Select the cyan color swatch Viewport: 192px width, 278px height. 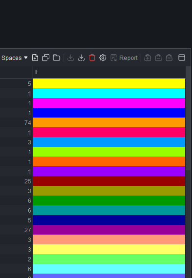109,93
